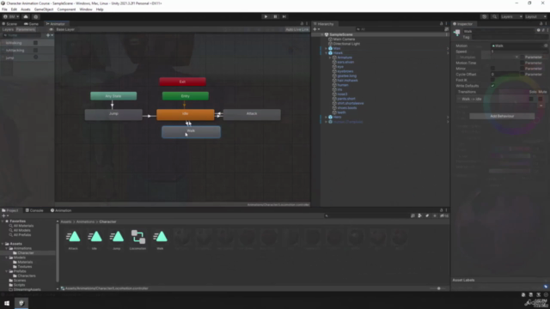Screen dimensions: 550x309
Task: Fire the jump trigger radio button
Action: pyautogui.click(x=35, y=58)
